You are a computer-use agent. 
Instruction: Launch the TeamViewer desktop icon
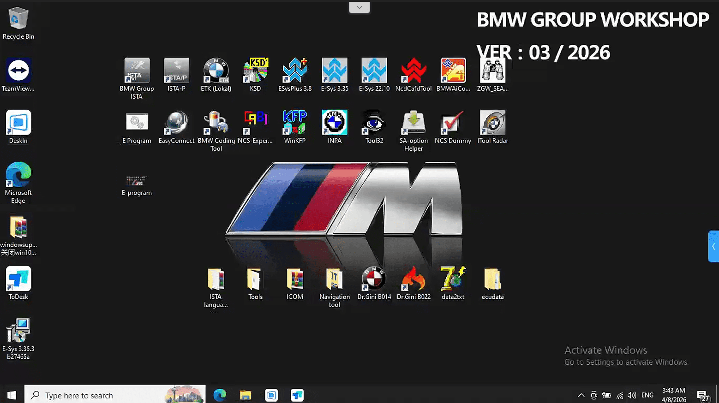[x=18, y=71]
